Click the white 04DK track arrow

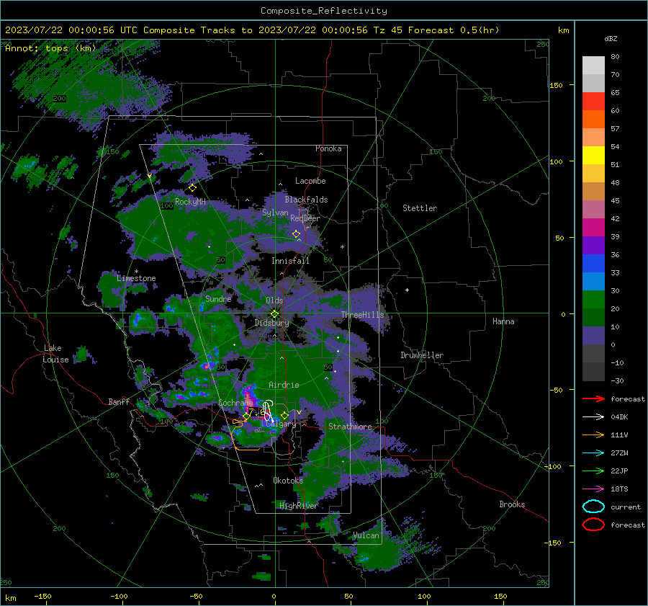[593, 417]
